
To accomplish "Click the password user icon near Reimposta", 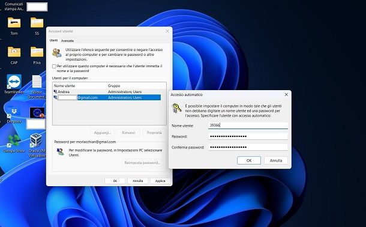I will pos(60,151).
